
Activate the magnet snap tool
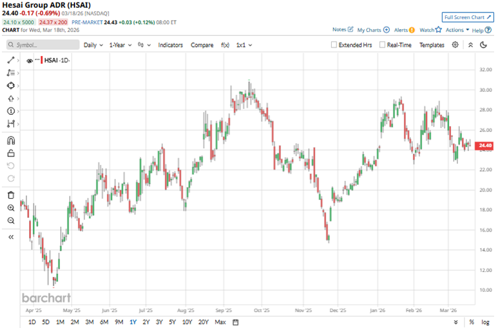(x=11, y=140)
